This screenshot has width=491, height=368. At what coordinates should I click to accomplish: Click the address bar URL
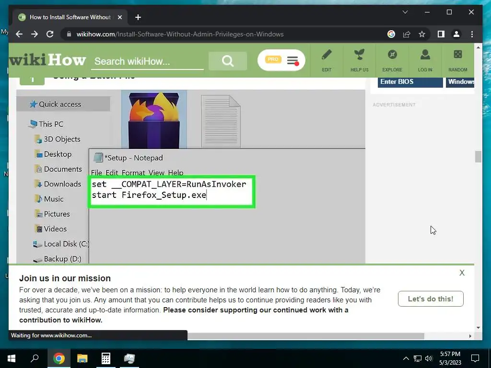pos(180,34)
